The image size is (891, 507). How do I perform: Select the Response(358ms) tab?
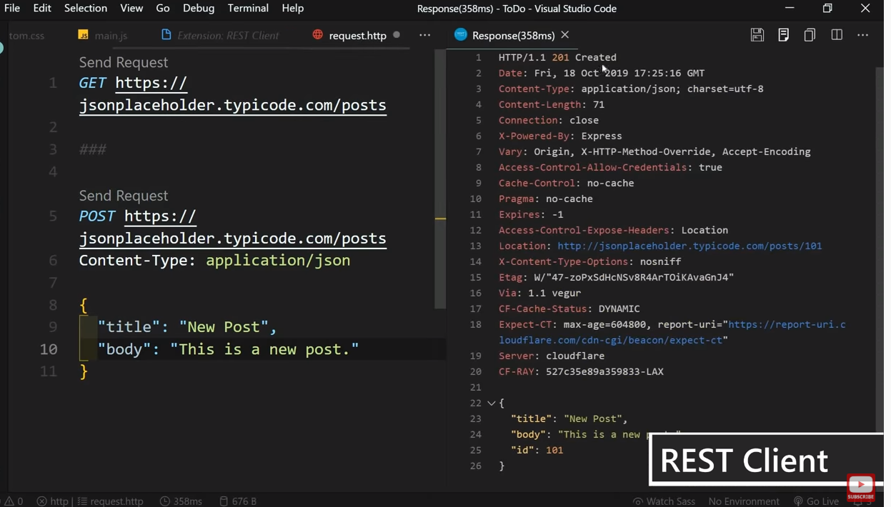[513, 35]
